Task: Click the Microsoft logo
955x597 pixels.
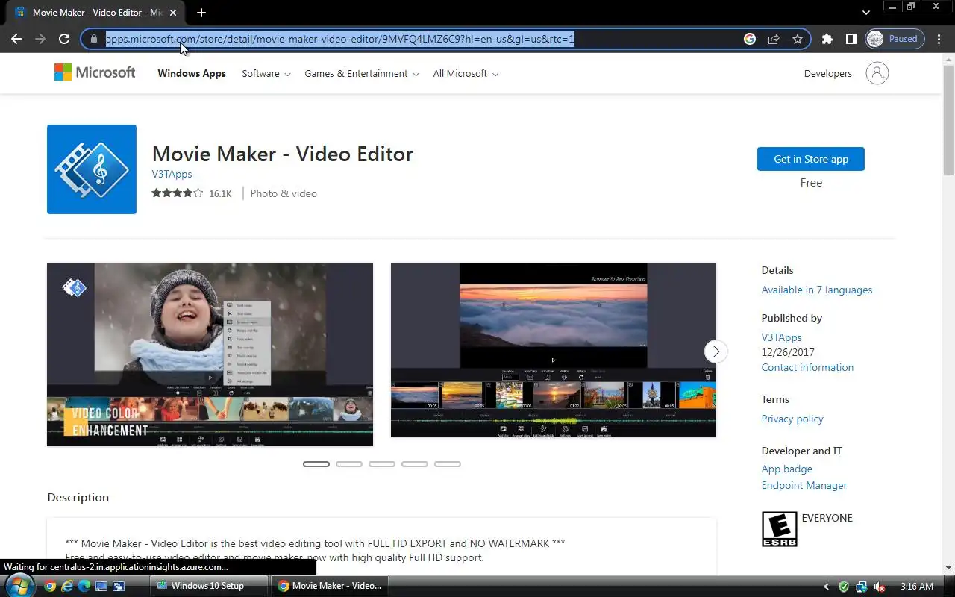Action: (x=95, y=73)
